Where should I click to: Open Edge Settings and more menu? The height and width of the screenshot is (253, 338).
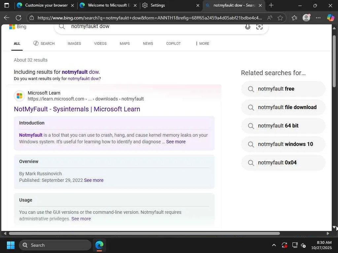click(x=318, y=18)
